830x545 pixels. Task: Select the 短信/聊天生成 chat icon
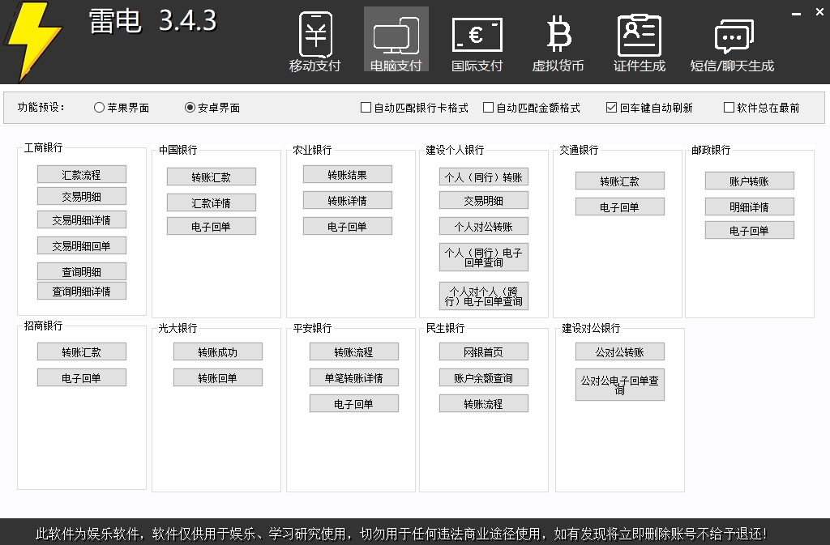coord(732,39)
